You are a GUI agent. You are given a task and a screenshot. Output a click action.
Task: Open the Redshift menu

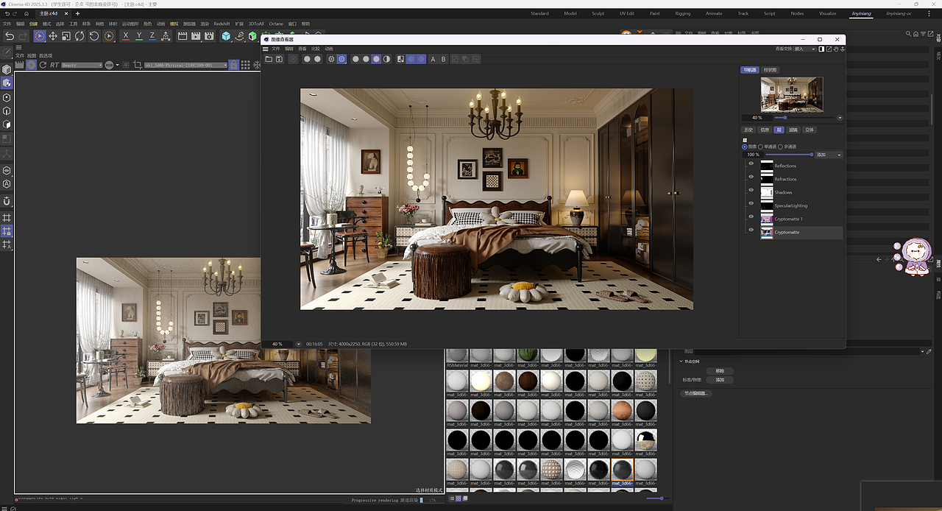[222, 24]
